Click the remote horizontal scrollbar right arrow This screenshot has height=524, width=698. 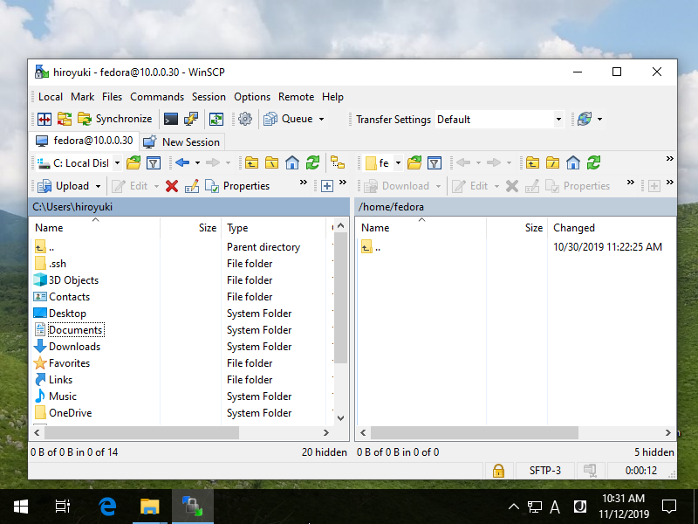tap(667, 432)
